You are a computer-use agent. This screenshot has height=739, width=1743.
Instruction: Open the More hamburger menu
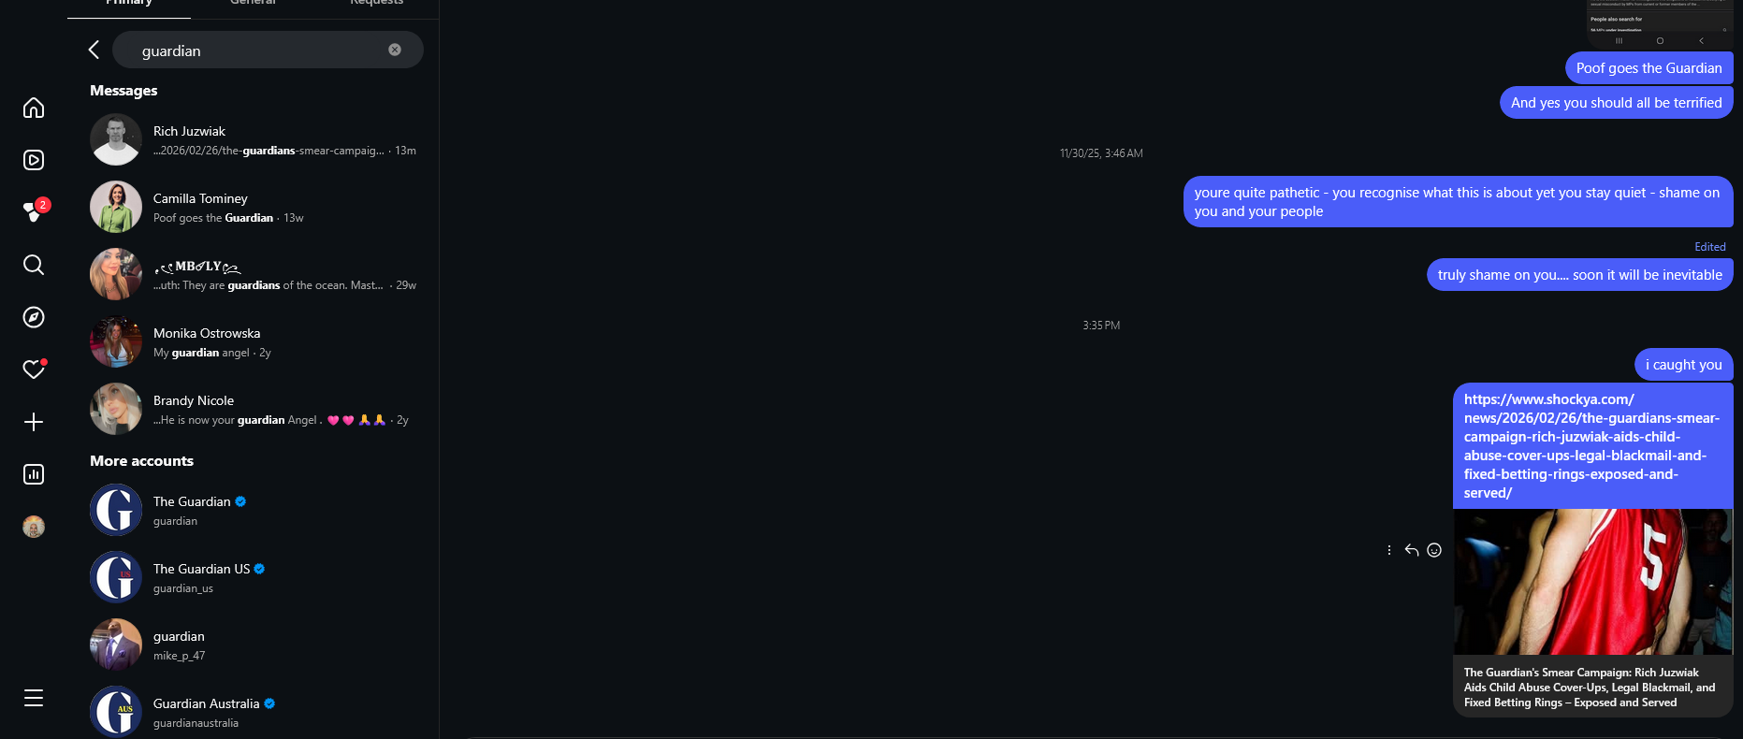[x=34, y=698]
